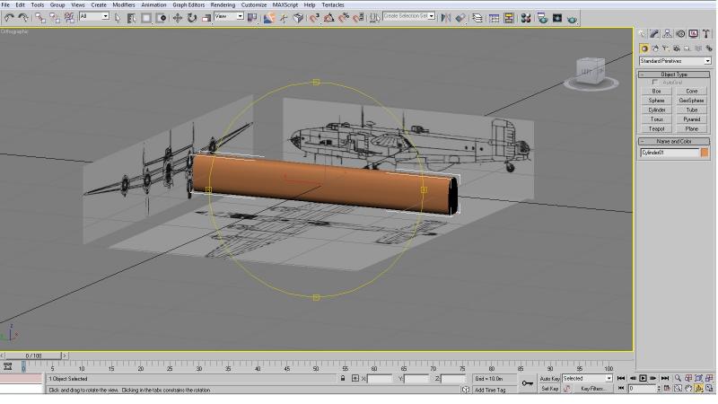Toggle Absolute/Offset transform type-in mode
The width and height of the screenshot is (718, 404).
click(x=355, y=378)
